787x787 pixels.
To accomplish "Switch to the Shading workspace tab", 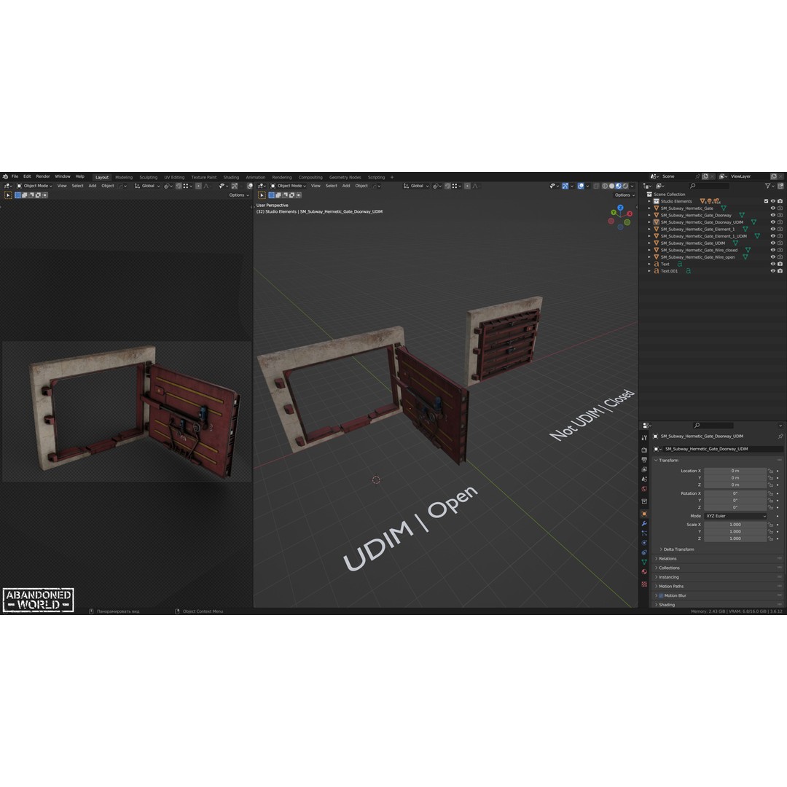I will 231,177.
